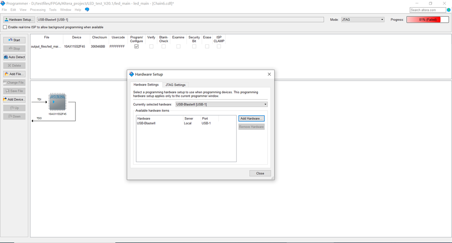Open the Mode JTAG dropdown
The width and height of the screenshot is (452, 243).
(x=362, y=19)
